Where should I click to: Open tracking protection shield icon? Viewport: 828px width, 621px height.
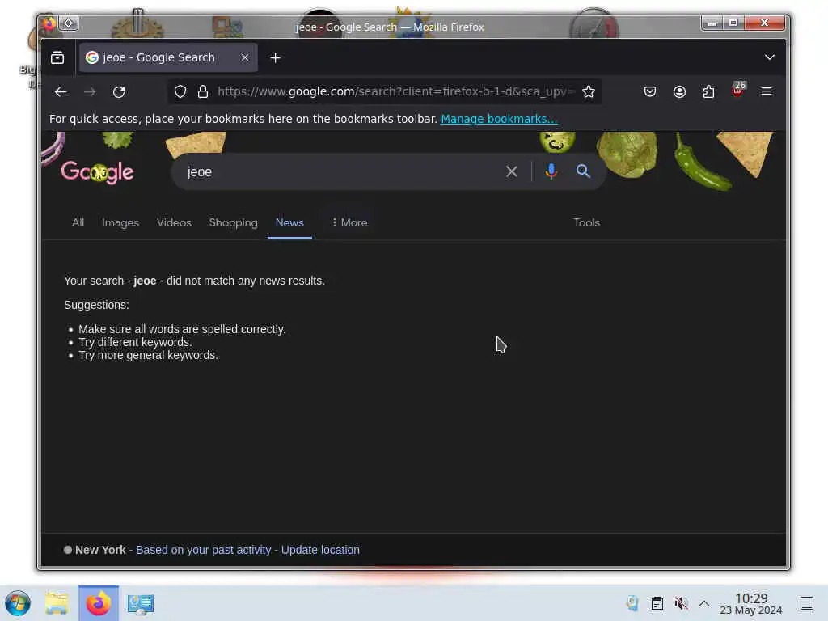pyautogui.click(x=180, y=92)
